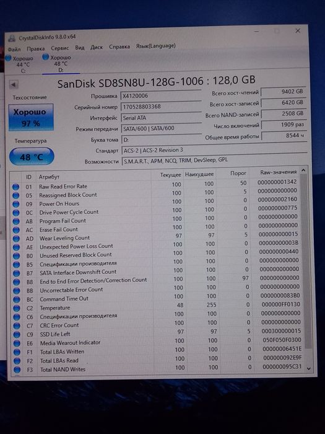Click the blue status icon for CRC Error Count

coord(17,325)
